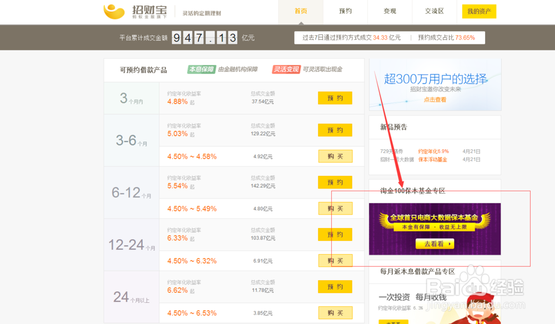The width and height of the screenshot is (555, 324).
Task: Click the 点击查看 link in banner
Action: (x=435, y=100)
